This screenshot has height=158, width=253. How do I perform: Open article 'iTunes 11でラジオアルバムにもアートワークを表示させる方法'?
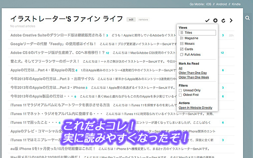pyautogui.click(x=60, y=105)
